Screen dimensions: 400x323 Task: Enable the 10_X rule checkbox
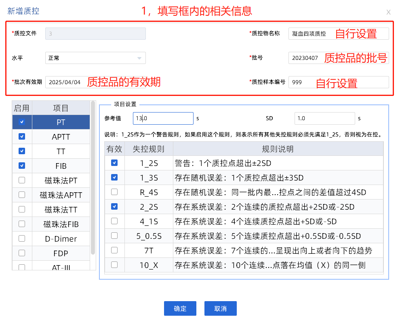coord(114,265)
